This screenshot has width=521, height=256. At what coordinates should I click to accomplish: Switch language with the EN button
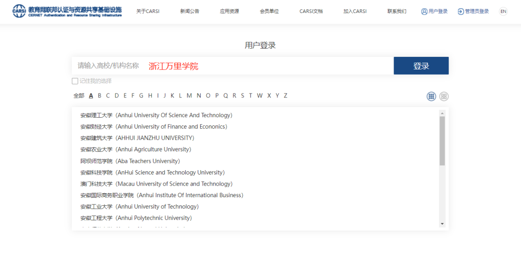tap(503, 11)
